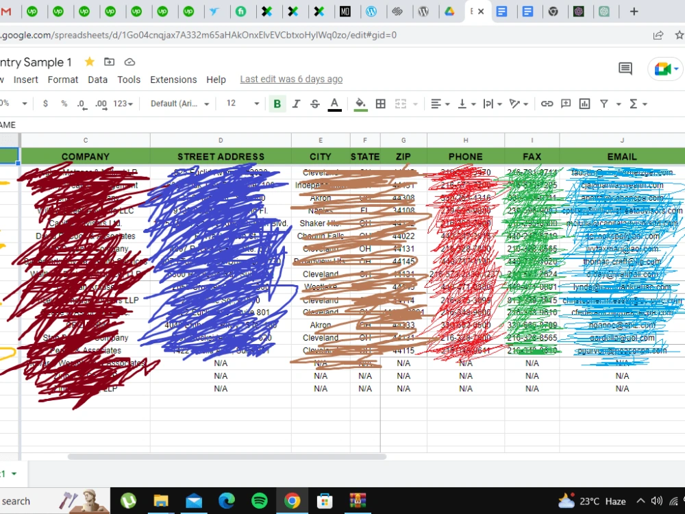The width and height of the screenshot is (685, 514).
Task: Format selection as percent
Action: pos(64,103)
